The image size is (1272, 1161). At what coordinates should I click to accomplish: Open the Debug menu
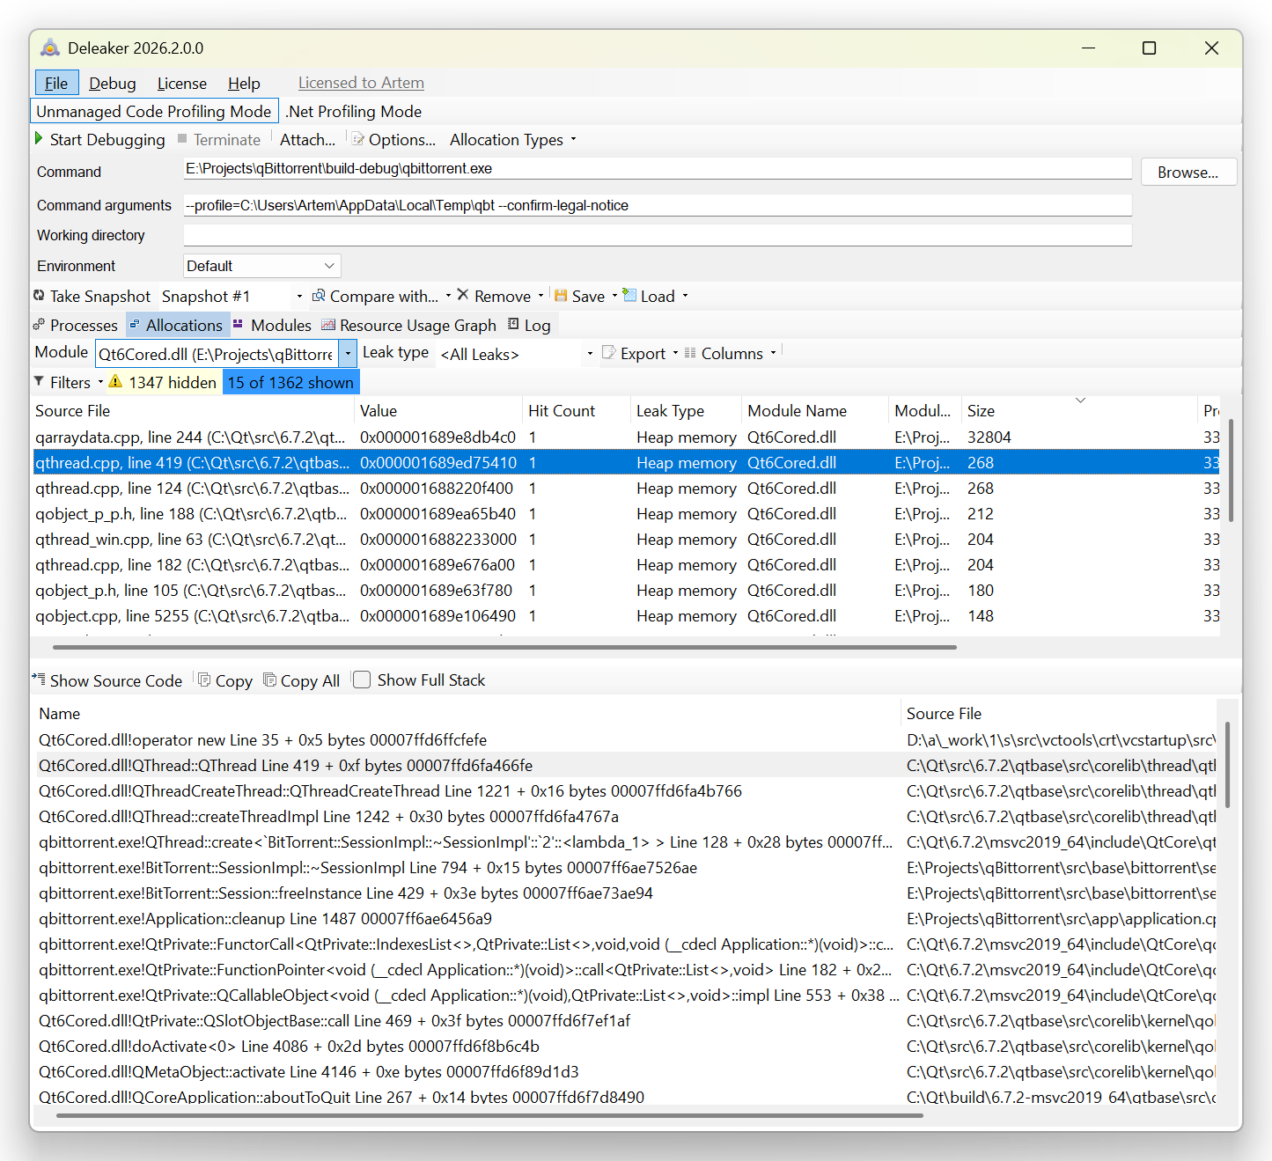pyautogui.click(x=113, y=83)
